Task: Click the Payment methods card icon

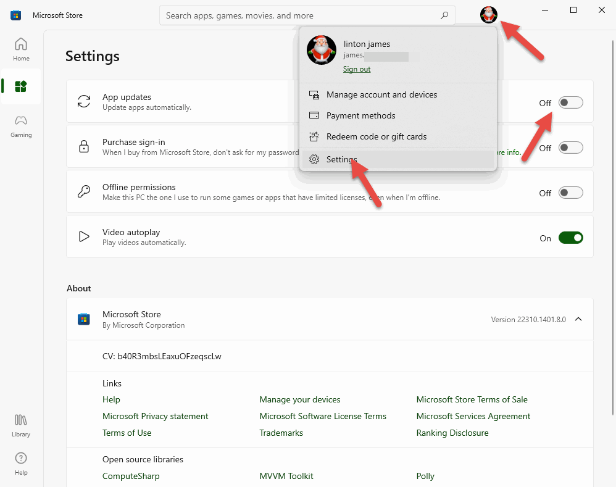Action: pos(314,115)
